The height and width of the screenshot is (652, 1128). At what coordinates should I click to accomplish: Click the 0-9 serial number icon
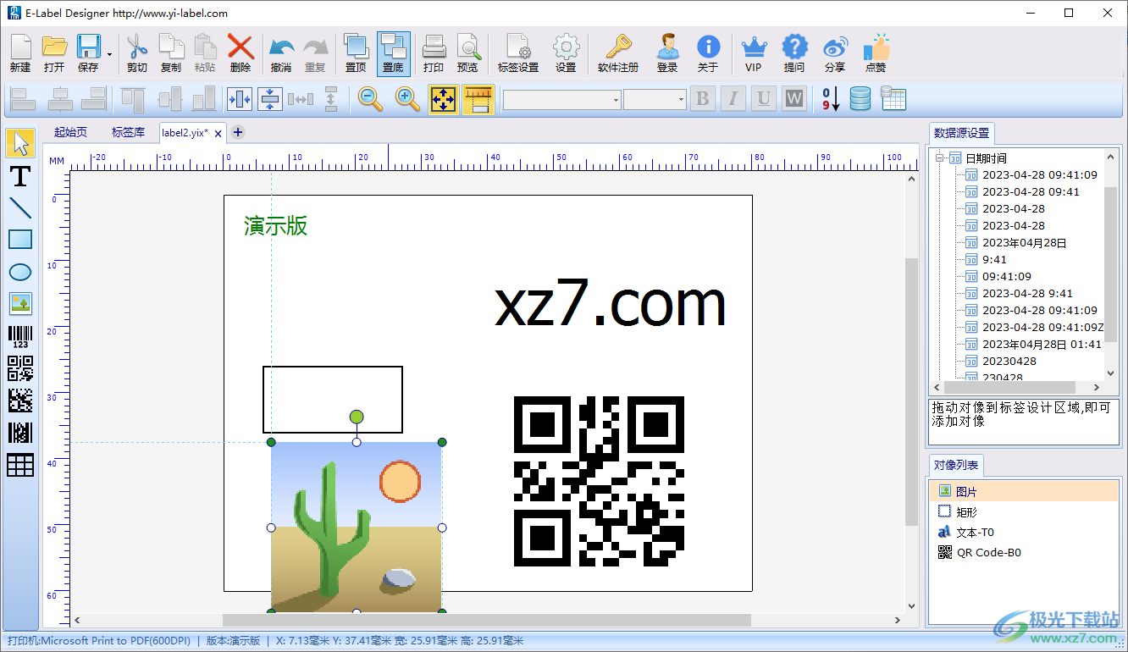[x=831, y=99]
